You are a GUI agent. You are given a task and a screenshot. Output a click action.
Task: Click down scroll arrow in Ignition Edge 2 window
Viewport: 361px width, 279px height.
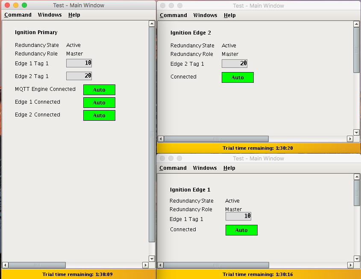tap(356, 132)
